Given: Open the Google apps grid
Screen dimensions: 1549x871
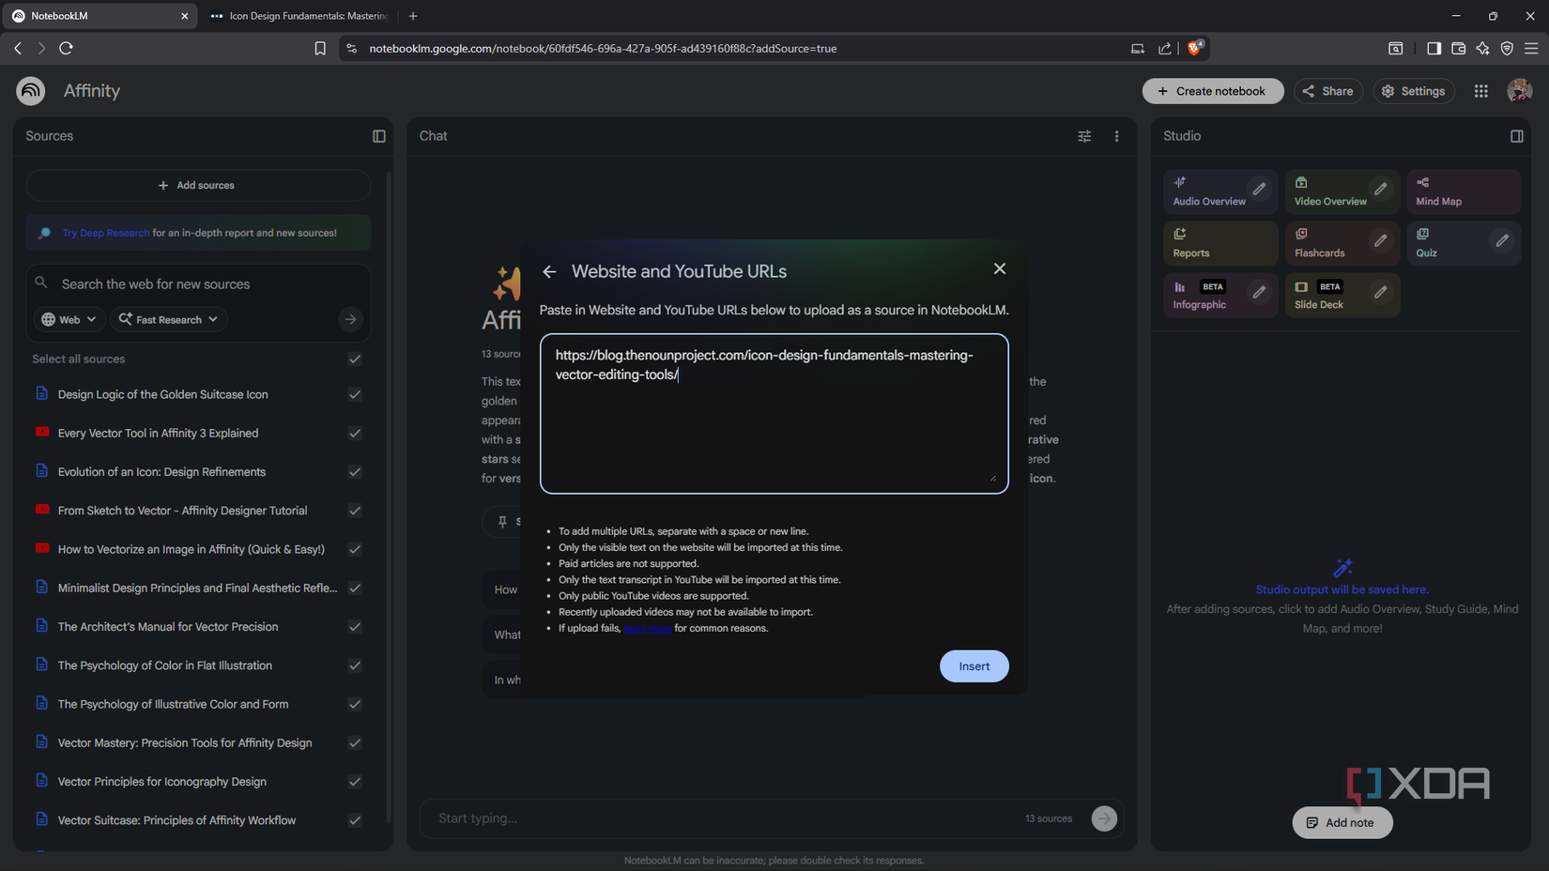Looking at the screenshot, I should pos(1480,90).
